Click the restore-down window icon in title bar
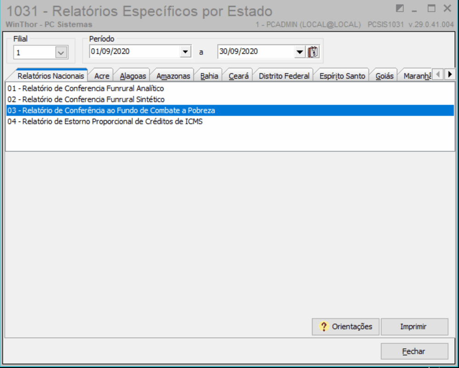459x368 pixels. [400, 8]
